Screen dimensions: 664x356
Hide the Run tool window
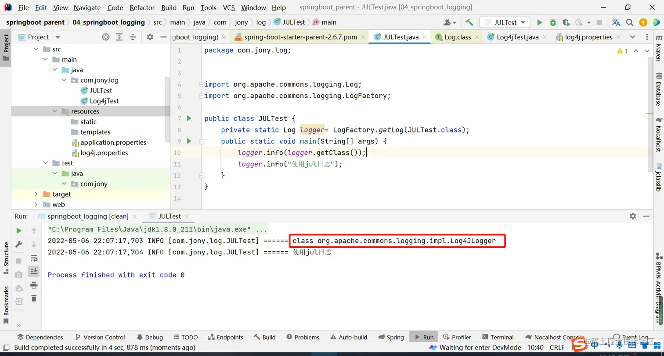click(646, 216)
